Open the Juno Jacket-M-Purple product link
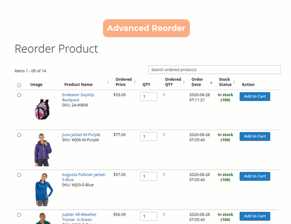291x224 pixels. coord(81,134)
